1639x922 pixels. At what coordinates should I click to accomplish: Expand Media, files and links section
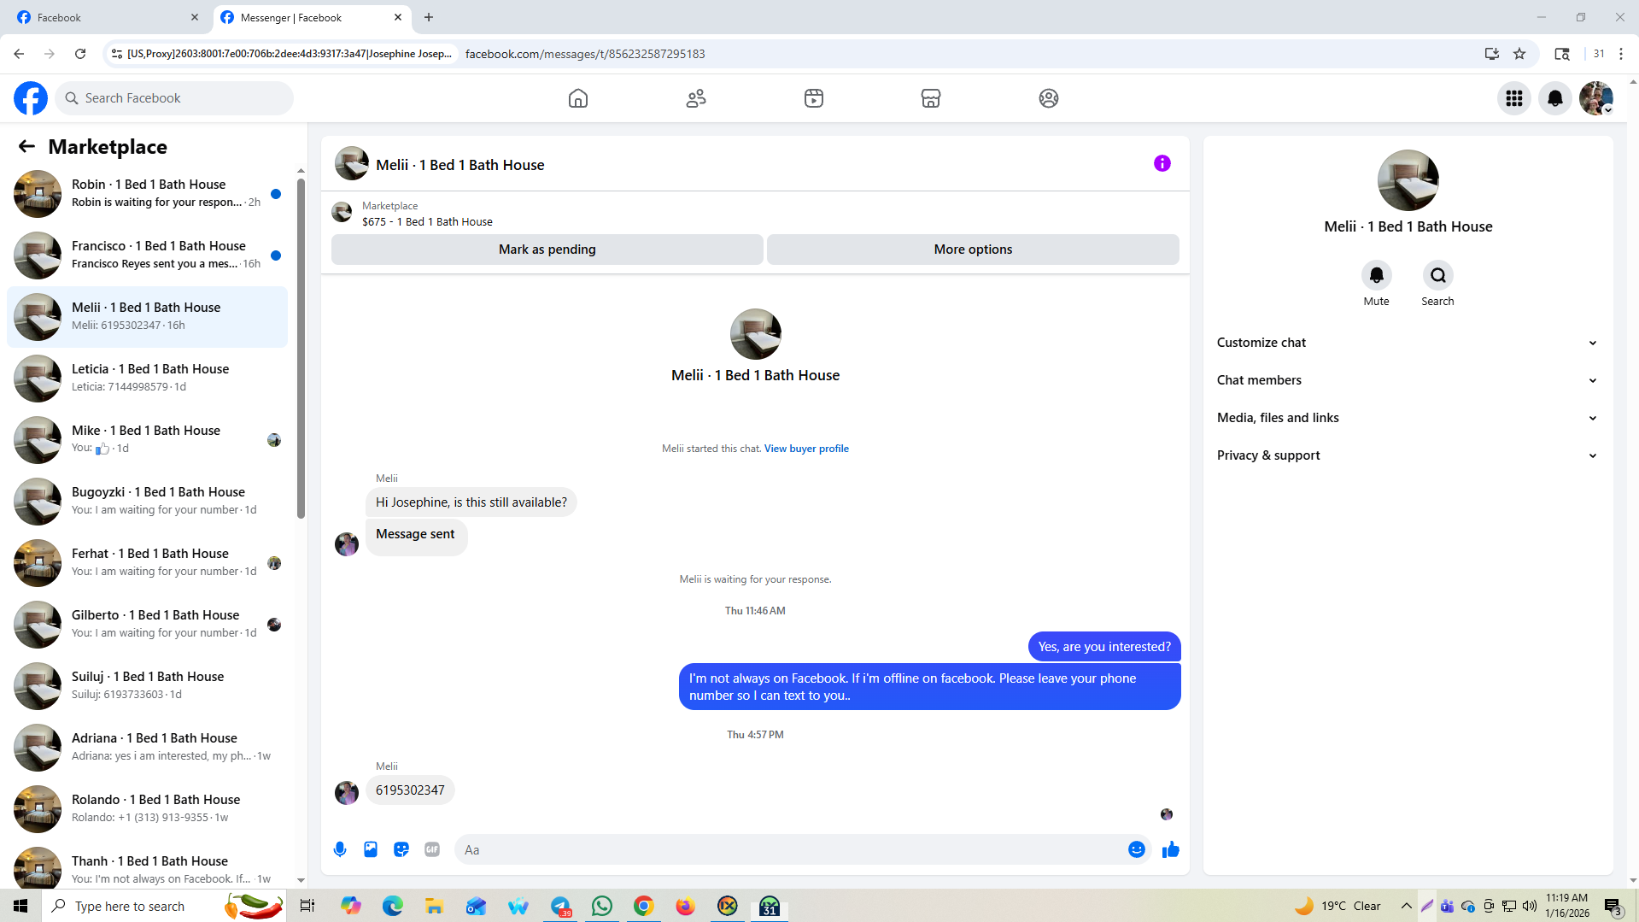click(x=1408, y=418)
